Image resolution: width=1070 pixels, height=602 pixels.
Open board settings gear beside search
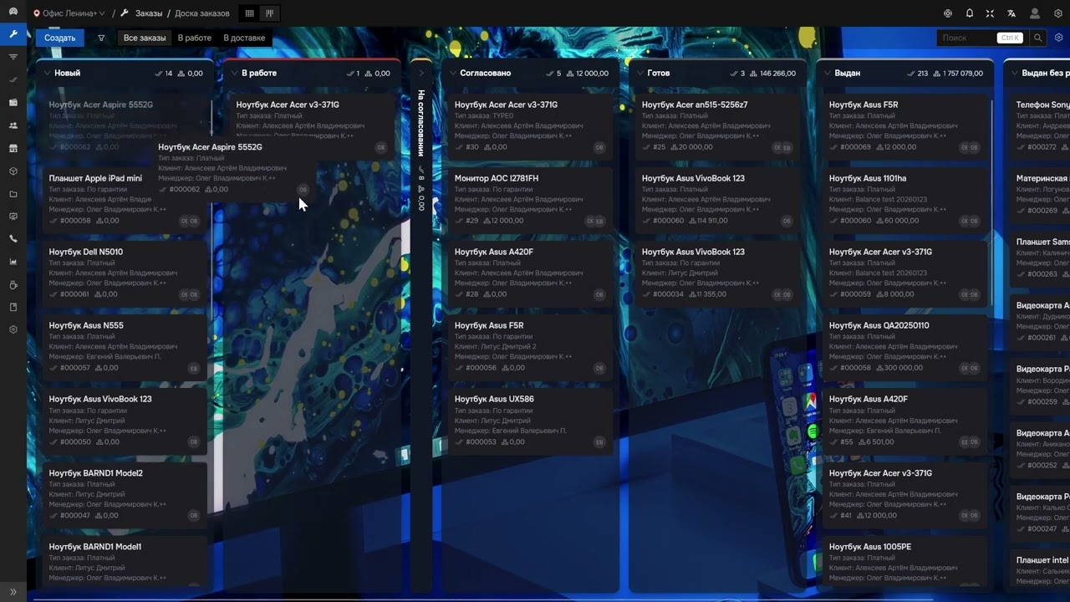1059,38
